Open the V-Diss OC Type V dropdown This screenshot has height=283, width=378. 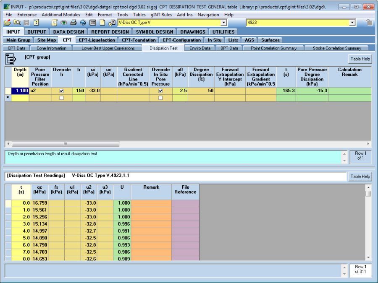[x=223, y=23]
